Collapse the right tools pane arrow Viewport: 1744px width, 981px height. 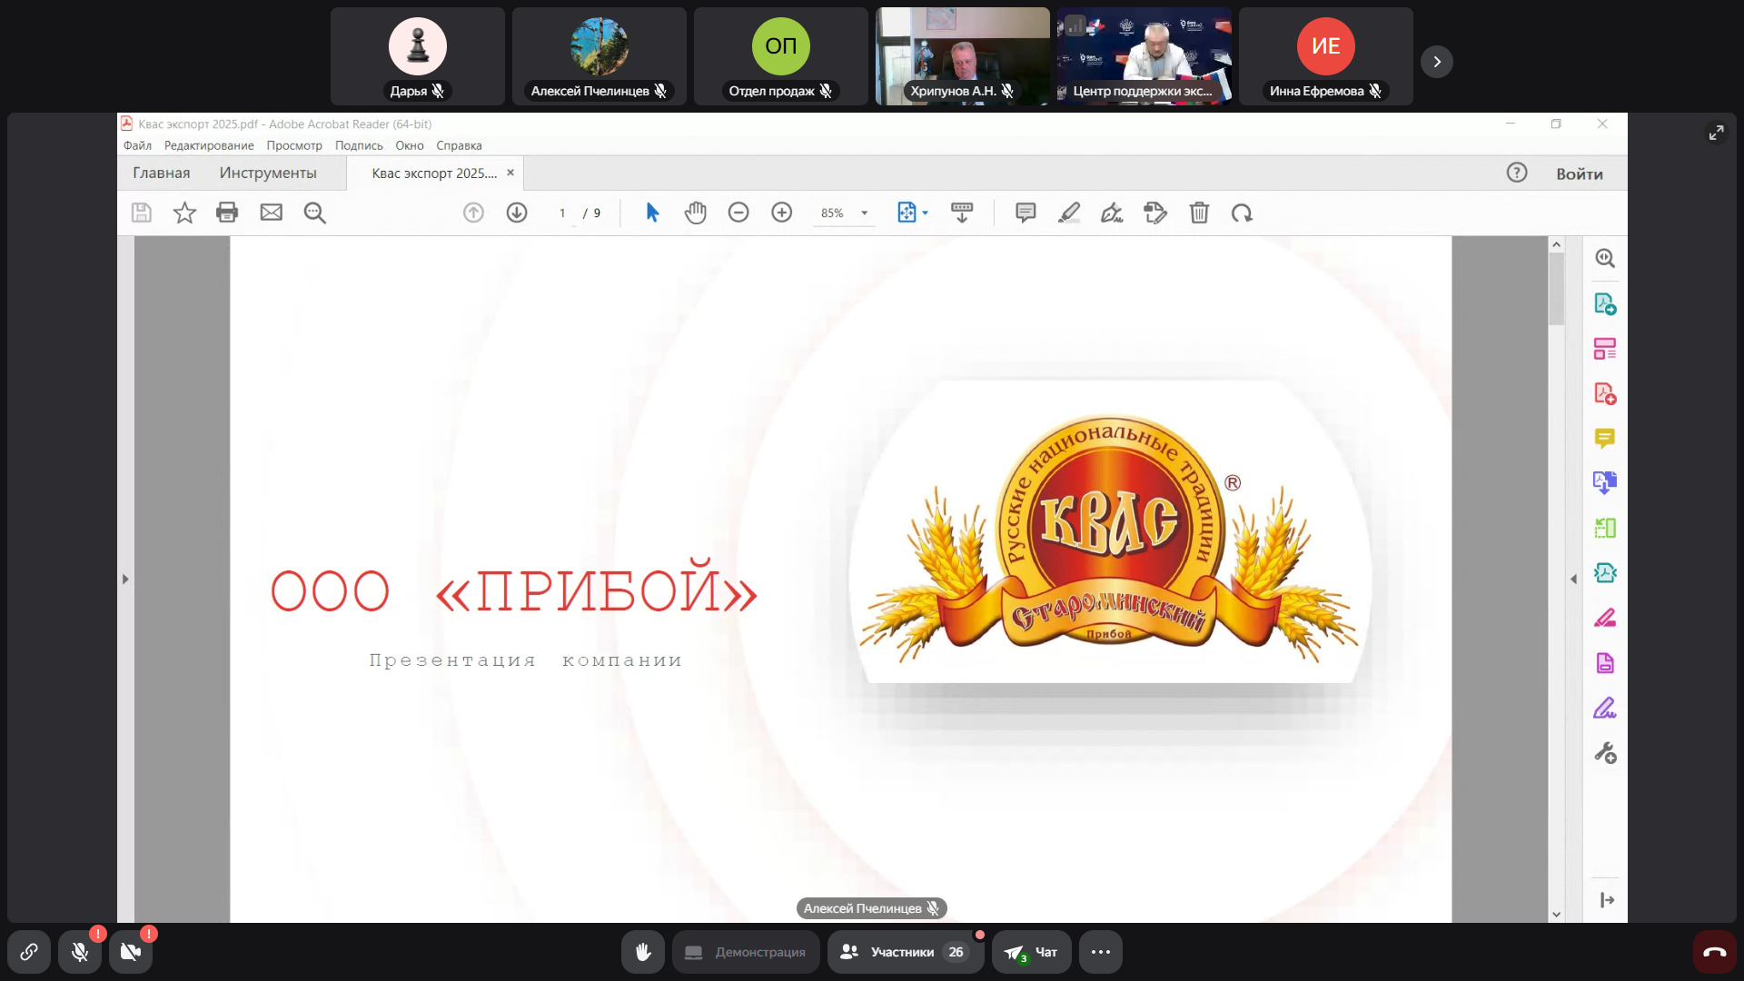[1573, 579]
